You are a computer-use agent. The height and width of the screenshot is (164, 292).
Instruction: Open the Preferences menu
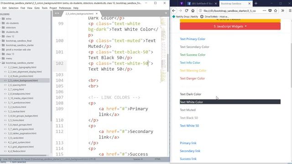point(65,8)
